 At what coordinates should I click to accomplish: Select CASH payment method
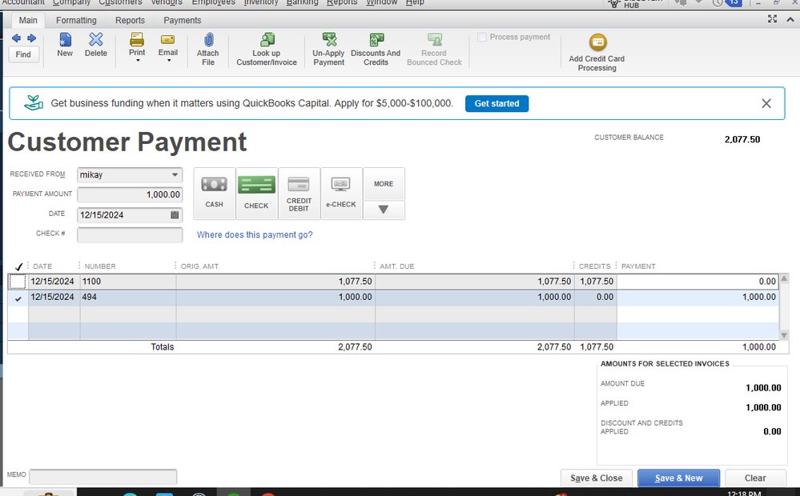click(x=215, y=194)
